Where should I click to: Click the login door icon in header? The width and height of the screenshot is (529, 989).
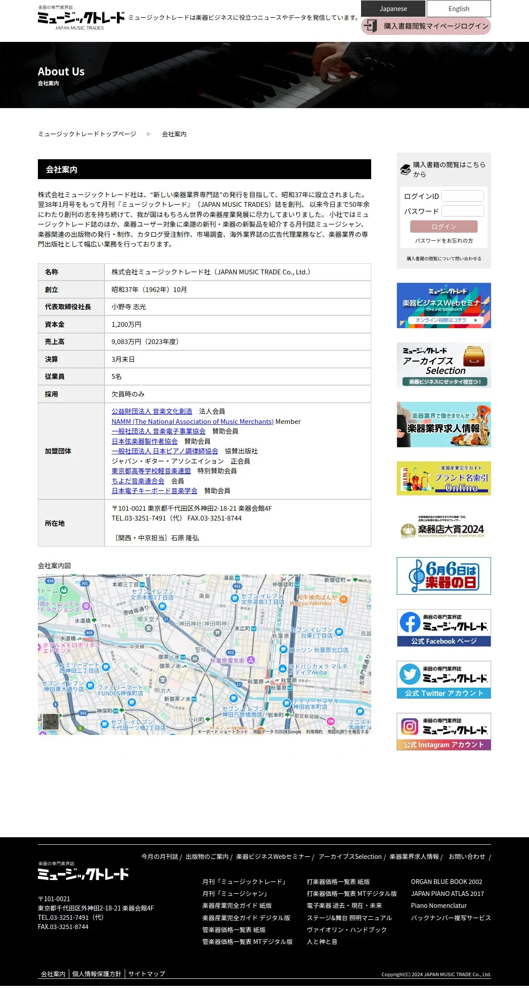click(371, 26)
